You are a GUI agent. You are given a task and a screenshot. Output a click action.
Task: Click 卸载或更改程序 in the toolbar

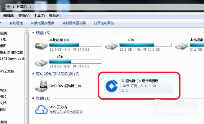[42, 23]
